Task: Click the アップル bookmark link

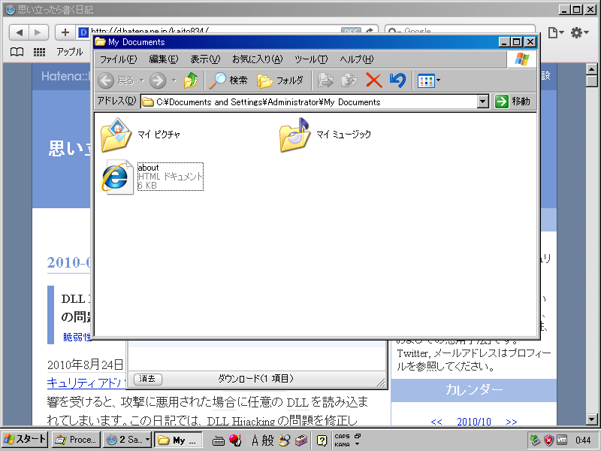Action: pos(69,52)
